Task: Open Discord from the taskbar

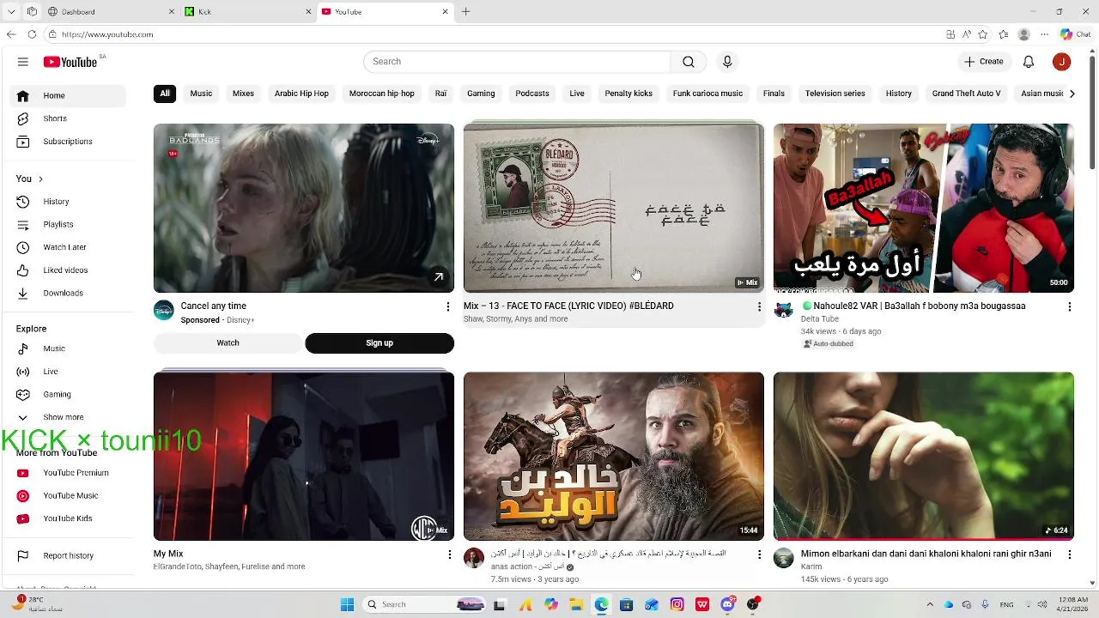Action: (728, 604)
